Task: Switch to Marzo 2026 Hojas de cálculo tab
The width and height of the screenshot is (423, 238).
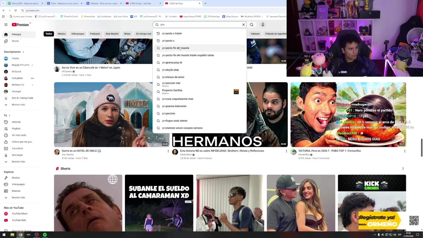Action: tap(23, 3)
